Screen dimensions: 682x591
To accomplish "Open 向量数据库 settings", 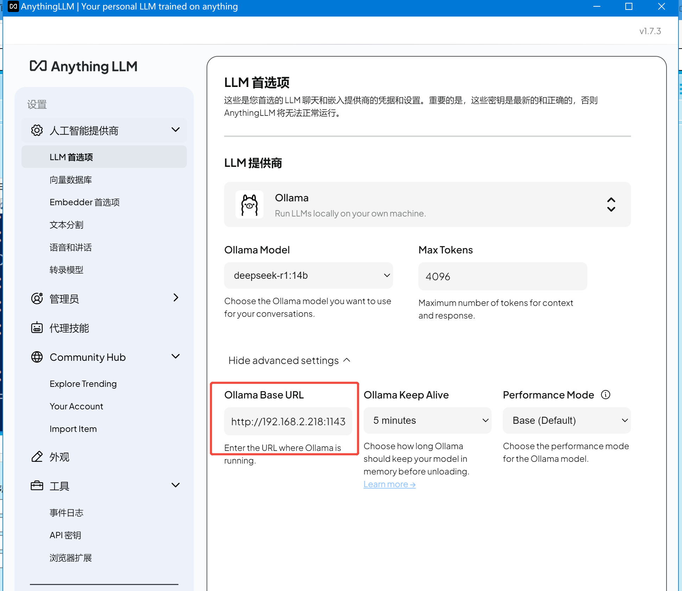I will pos(71,180).
